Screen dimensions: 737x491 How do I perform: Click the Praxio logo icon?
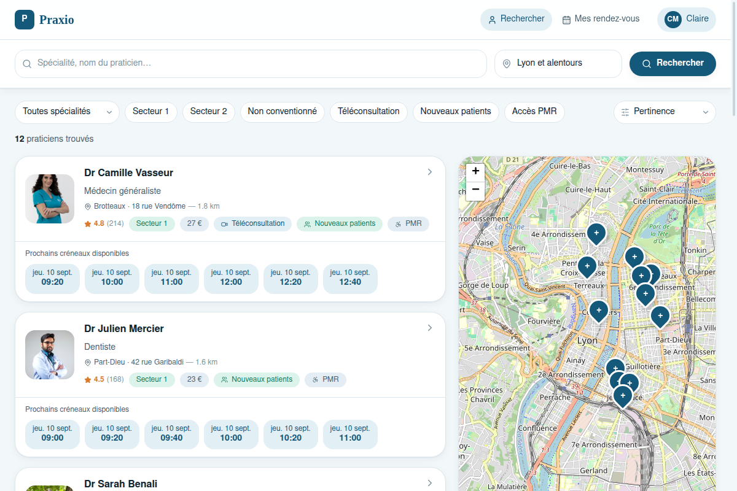click(25, 19)
